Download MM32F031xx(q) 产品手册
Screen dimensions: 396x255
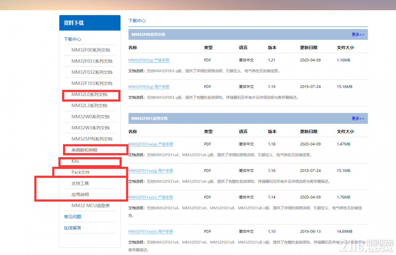point(151,144)
